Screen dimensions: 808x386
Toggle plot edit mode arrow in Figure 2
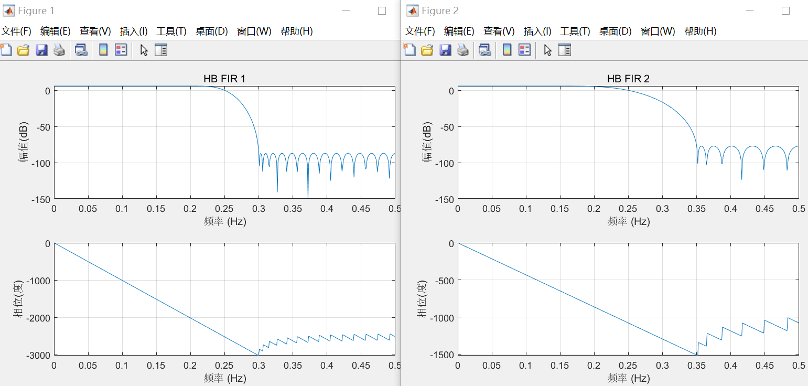click(546, 50)
